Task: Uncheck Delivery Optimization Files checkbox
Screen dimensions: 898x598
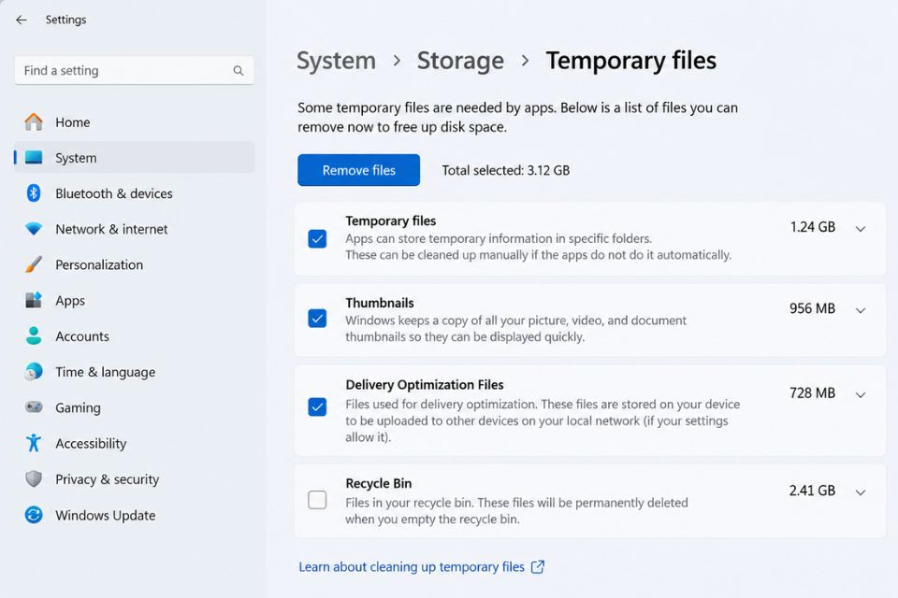Action: [x=317, y=406]
